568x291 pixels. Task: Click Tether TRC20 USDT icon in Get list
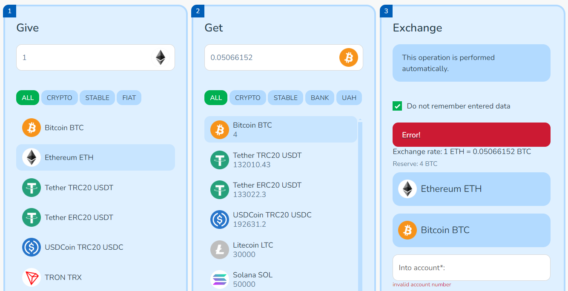[220, 160]
